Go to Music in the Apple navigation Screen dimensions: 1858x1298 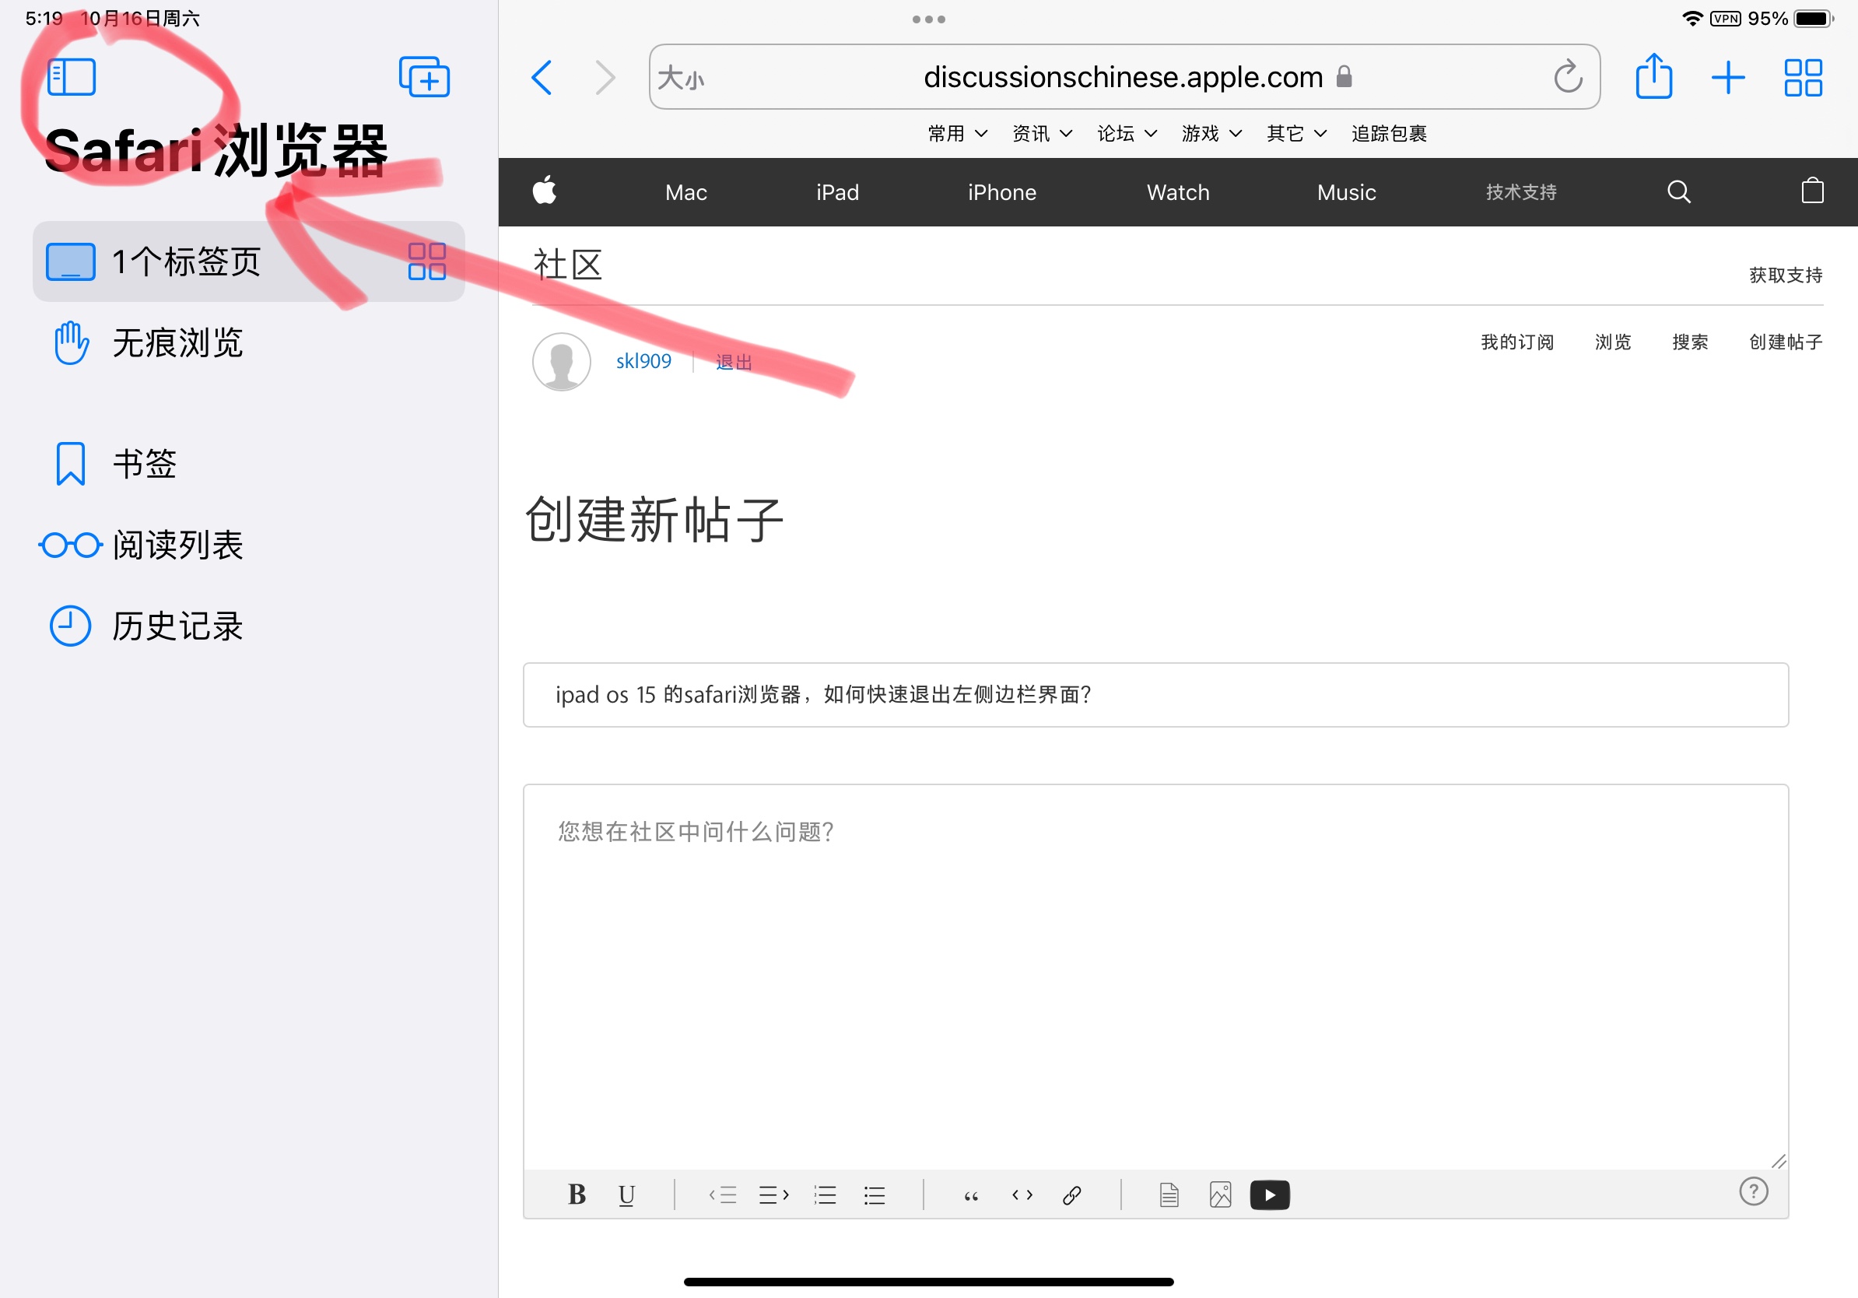1346,191
